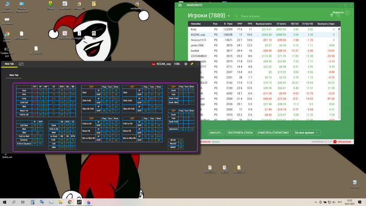Open taskbar search magnifier

click(x=14, y=202)
